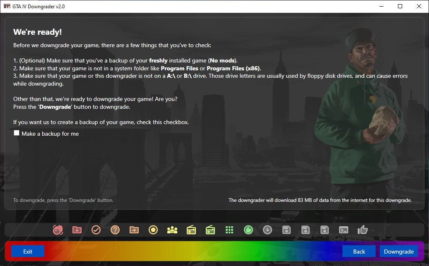Image resolution: width=429 pixels, height=266 pixels.
Task: Click the gray download arrow circle icon
Action: point(268,230)
